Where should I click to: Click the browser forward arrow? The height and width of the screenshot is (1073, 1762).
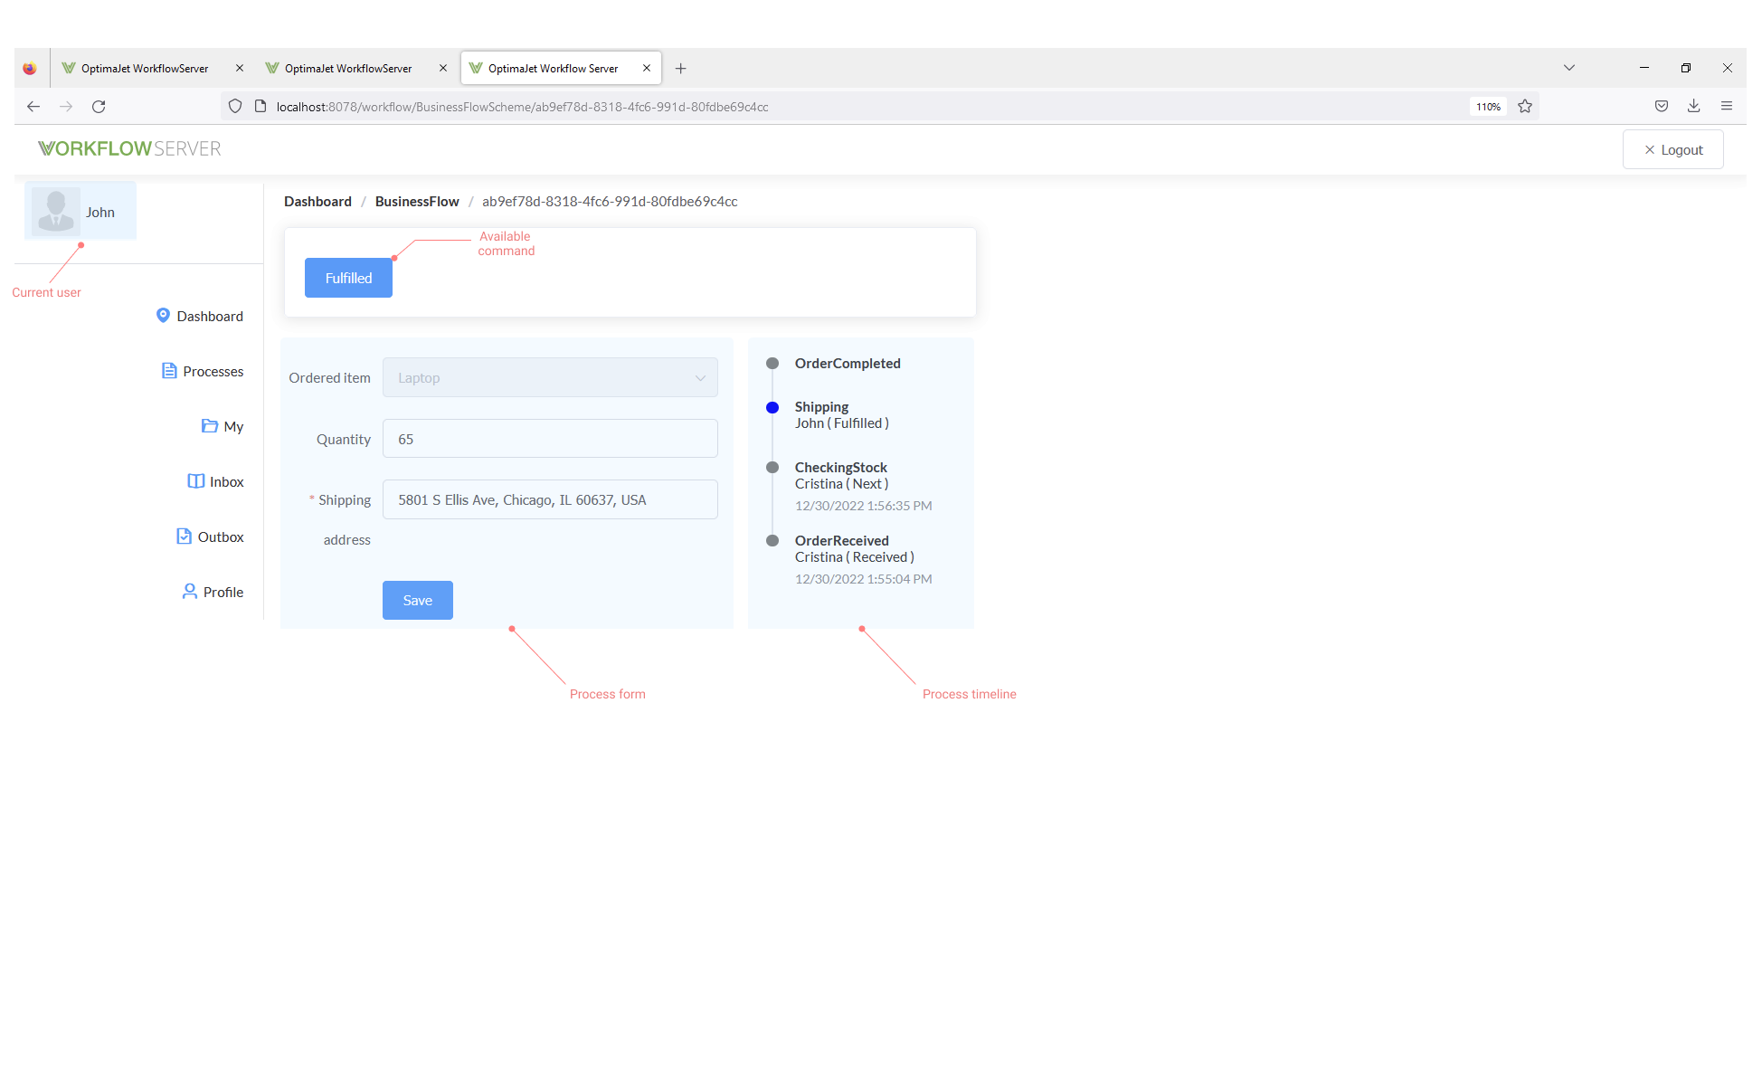click(66, 107)
